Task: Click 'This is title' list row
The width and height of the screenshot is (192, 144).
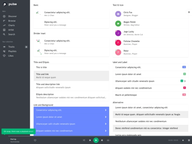Action: pos(71,67)
